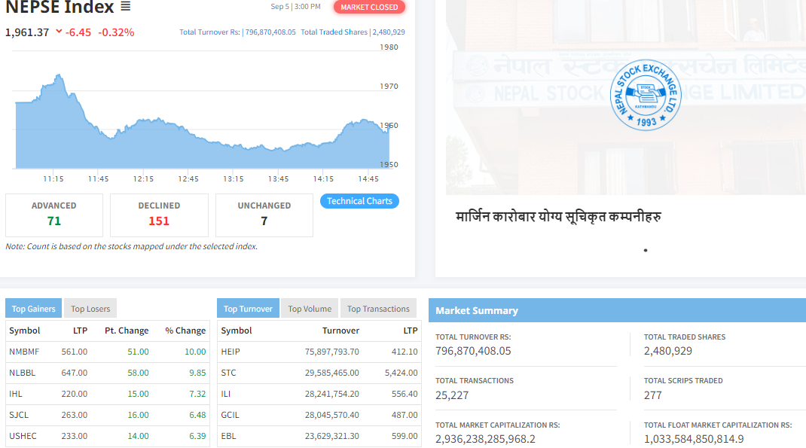Click the Market Summary header

tap(618, 310)
